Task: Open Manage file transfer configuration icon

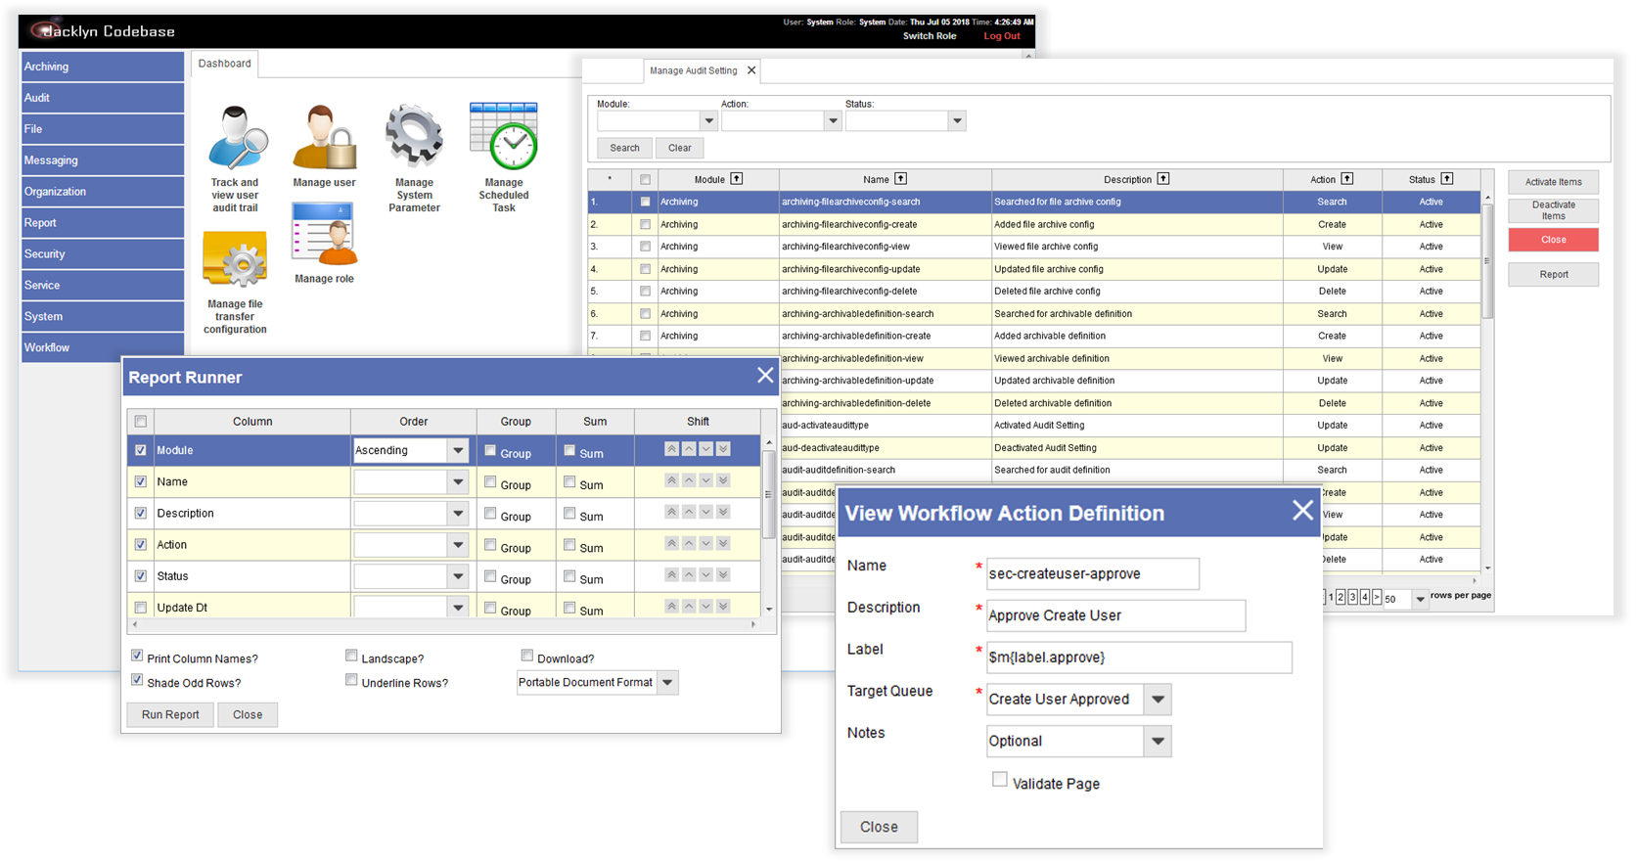Action: click(235, 259)
